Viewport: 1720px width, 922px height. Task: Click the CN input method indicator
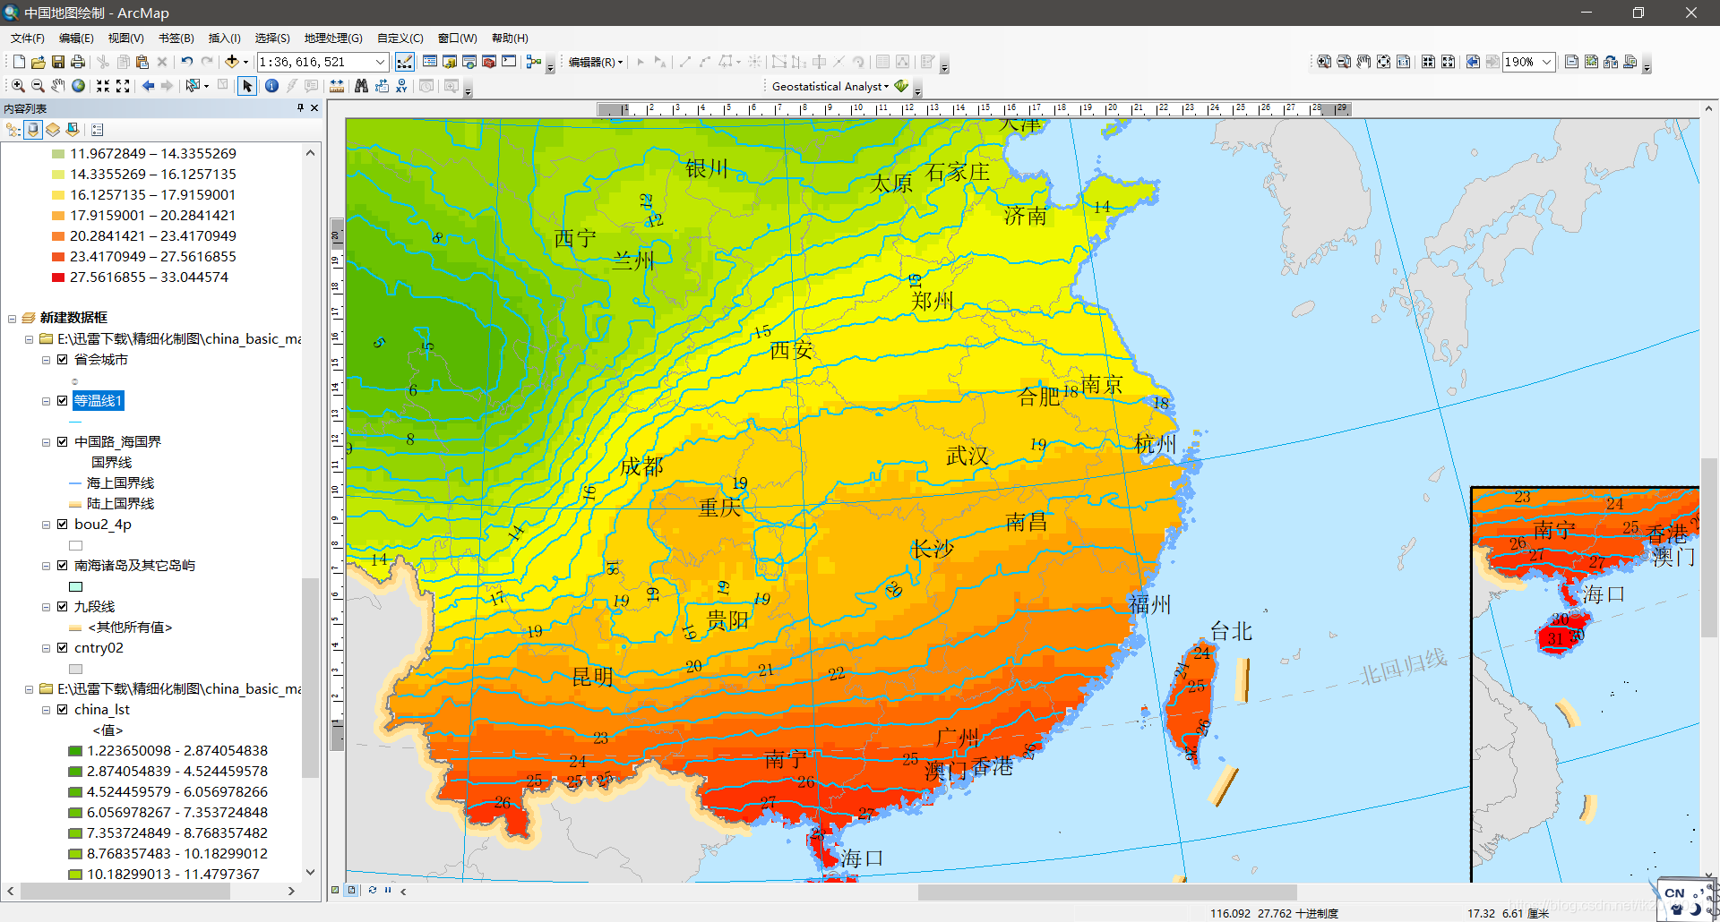1674,892
